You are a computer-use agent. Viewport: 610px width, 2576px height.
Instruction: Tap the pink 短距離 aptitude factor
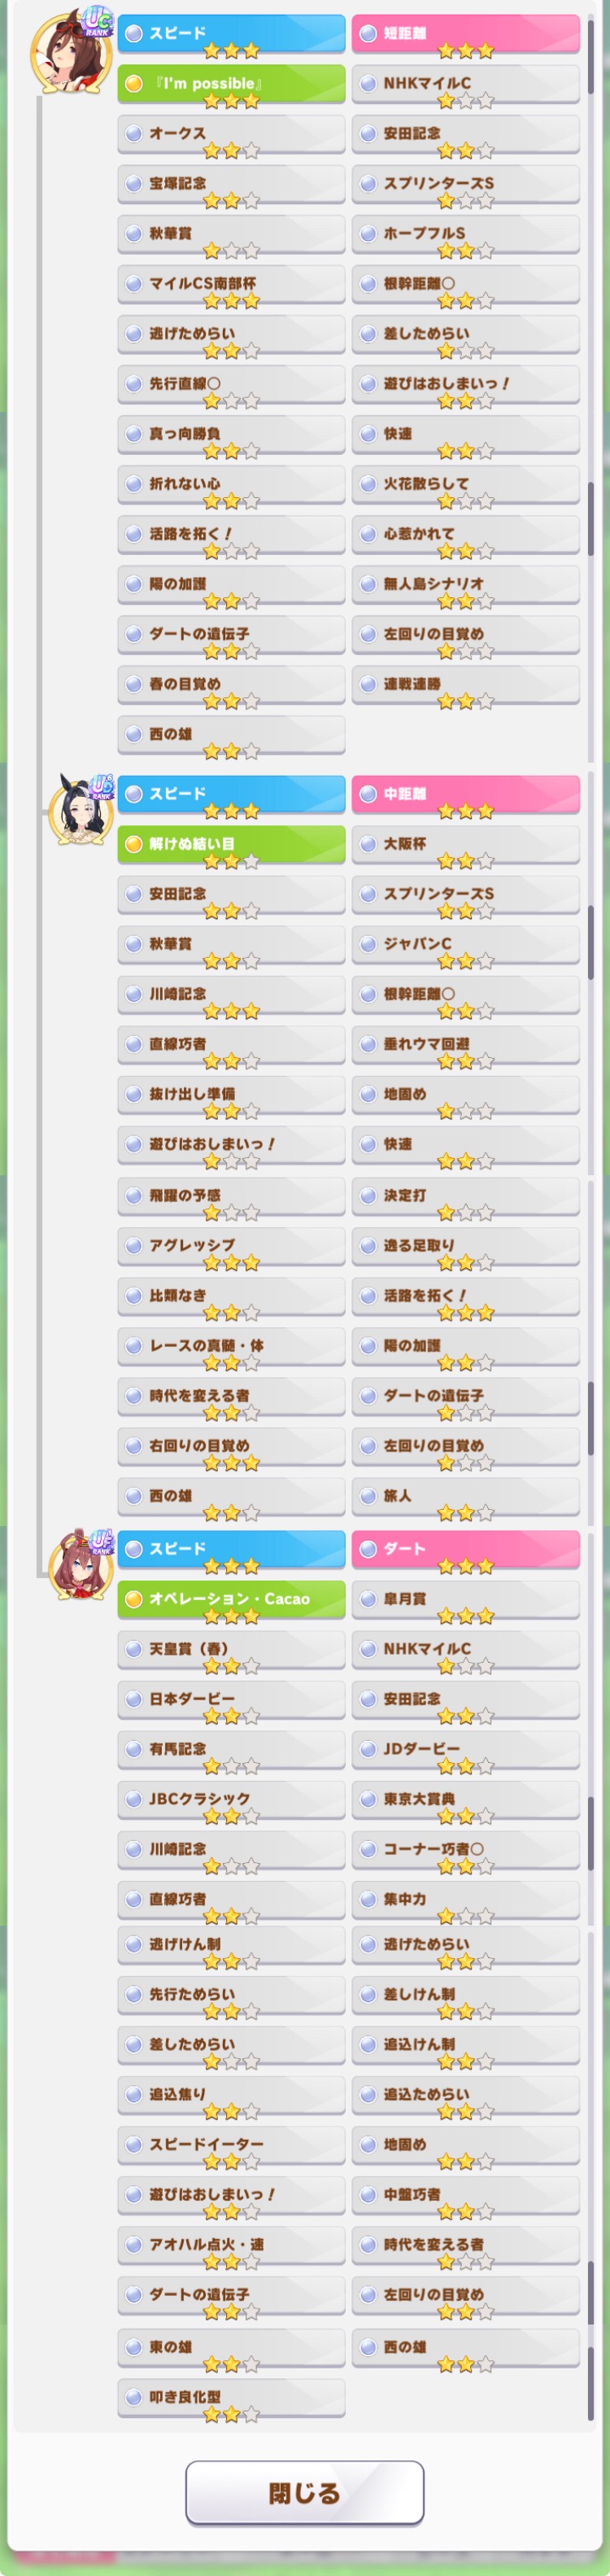coord(465,34)
